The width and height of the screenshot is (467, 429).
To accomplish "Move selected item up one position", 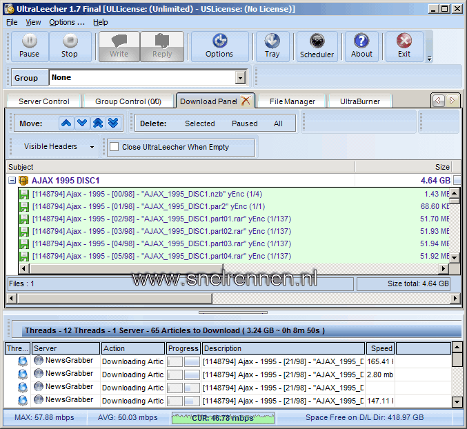I will [66, 123].
